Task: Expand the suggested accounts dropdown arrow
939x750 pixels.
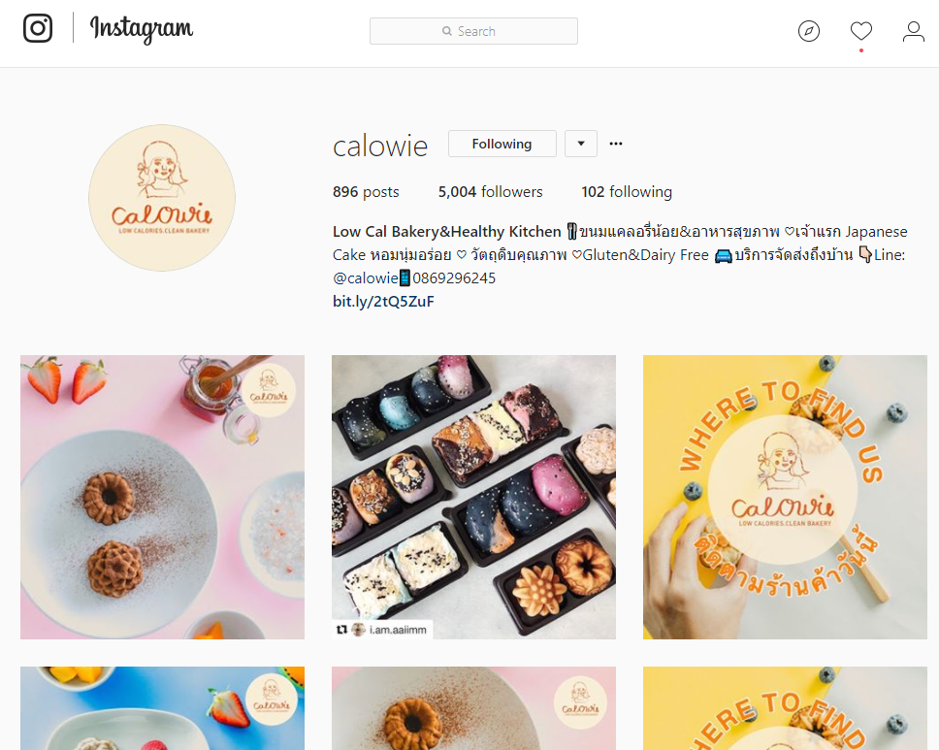Action: point(581,144)
